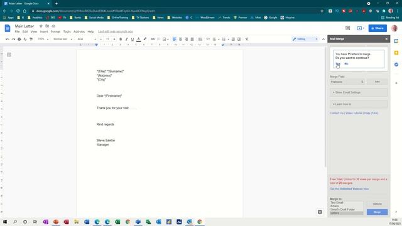Redo the last undone edit
Image resolution: width=402 pixels, height=226 pixels.
click(x=13, y=39)
